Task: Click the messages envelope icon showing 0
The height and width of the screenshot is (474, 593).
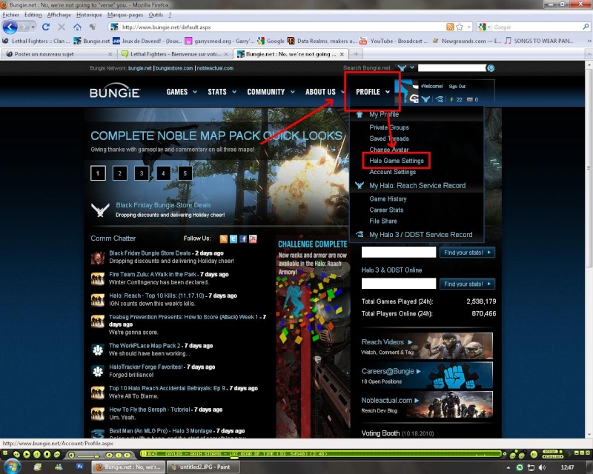Action: tap(470, 99)
